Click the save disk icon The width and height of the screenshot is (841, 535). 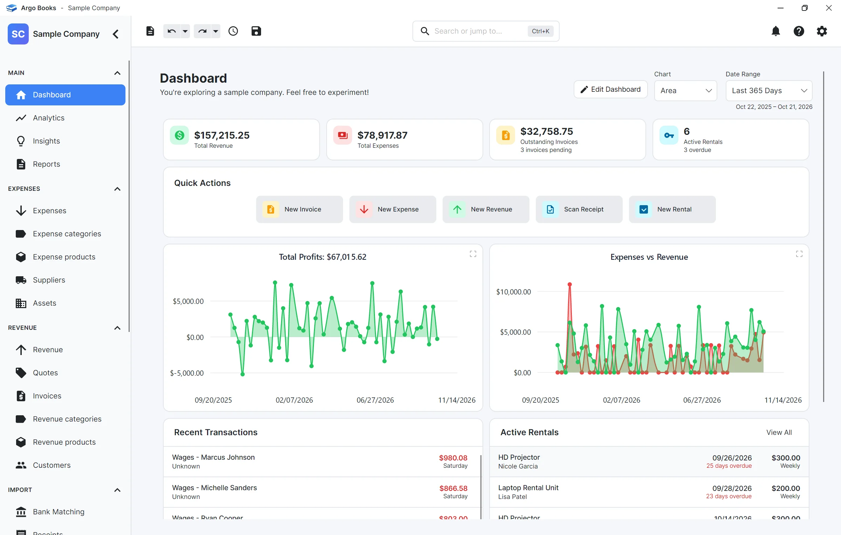(256, 31)
